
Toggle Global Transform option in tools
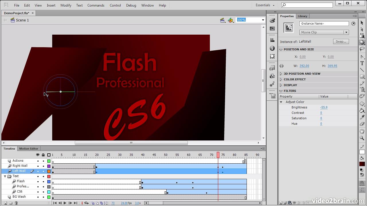click(x=362, y=190)
